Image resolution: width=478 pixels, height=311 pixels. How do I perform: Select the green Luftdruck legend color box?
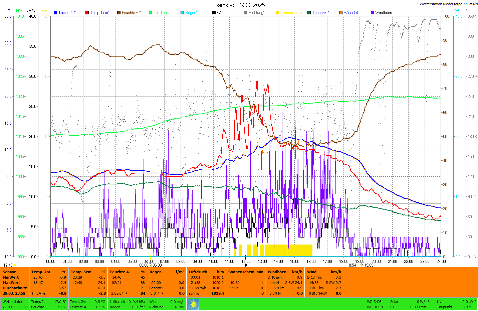click(151, 13)
